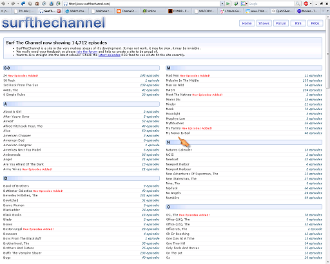
Task: Click the blue bookmark toolbar icon
Action: tap(51, 4)
